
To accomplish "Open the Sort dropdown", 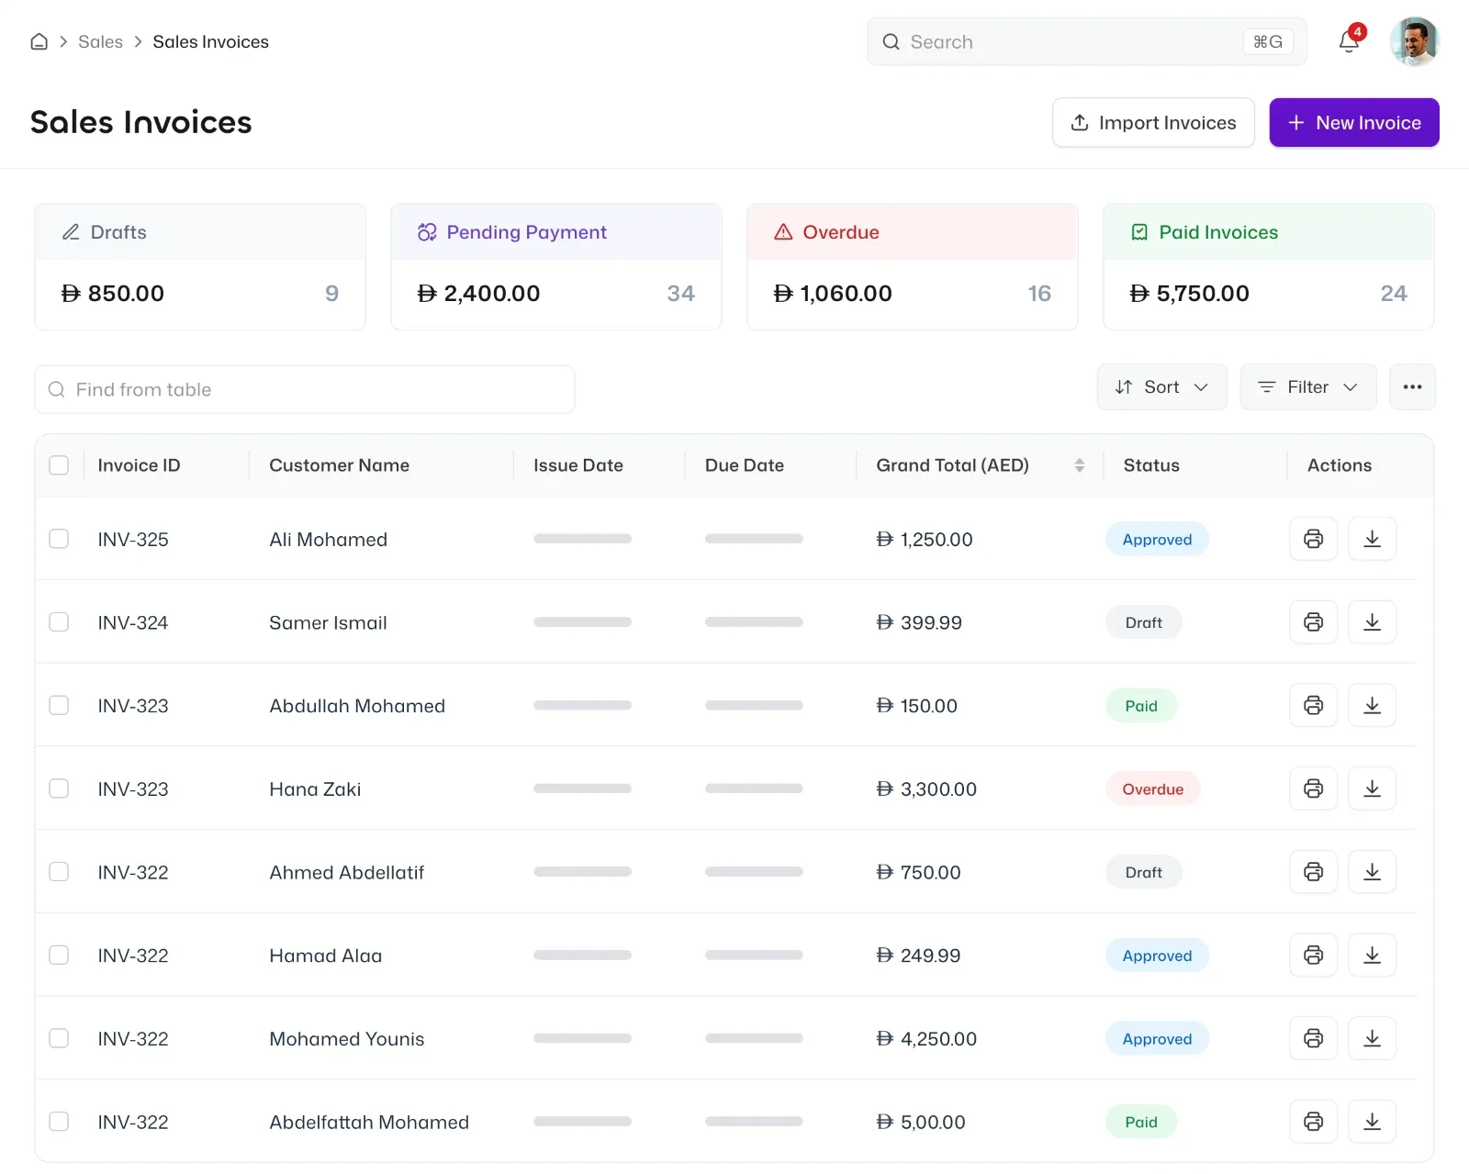I will [1161, 387].
